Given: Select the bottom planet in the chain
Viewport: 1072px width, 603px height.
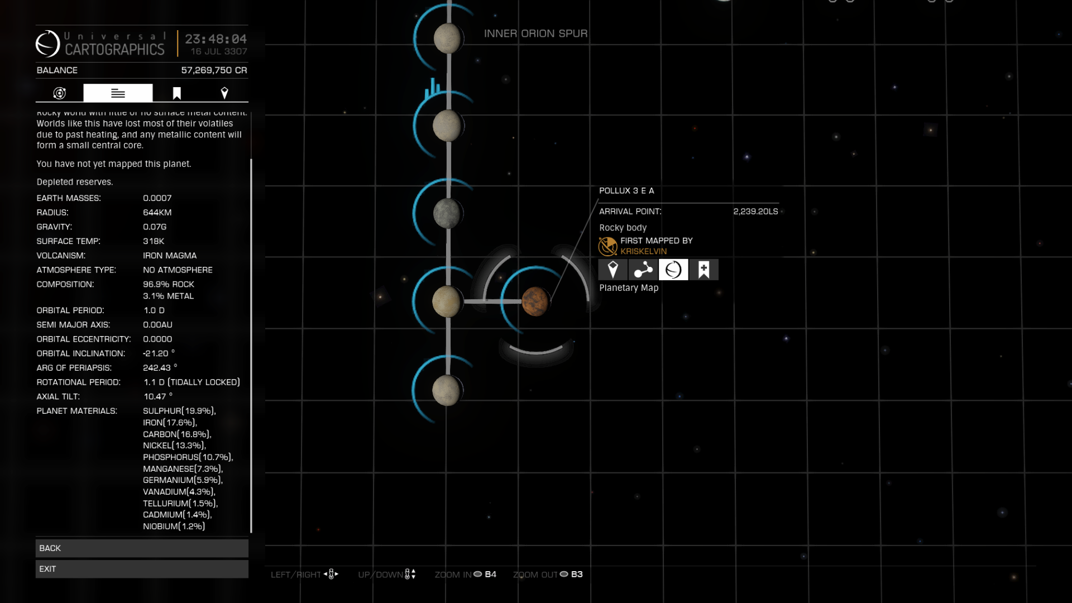Looking at the screenshot, I should pos(446,390).
